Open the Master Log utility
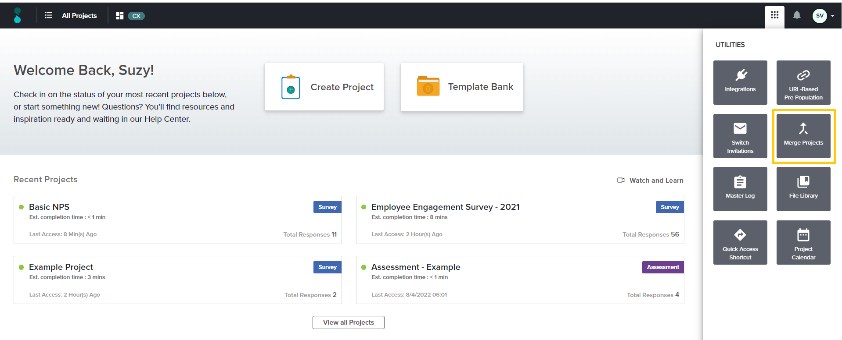This screenshot has width=842, height=340. pos(740,189)
